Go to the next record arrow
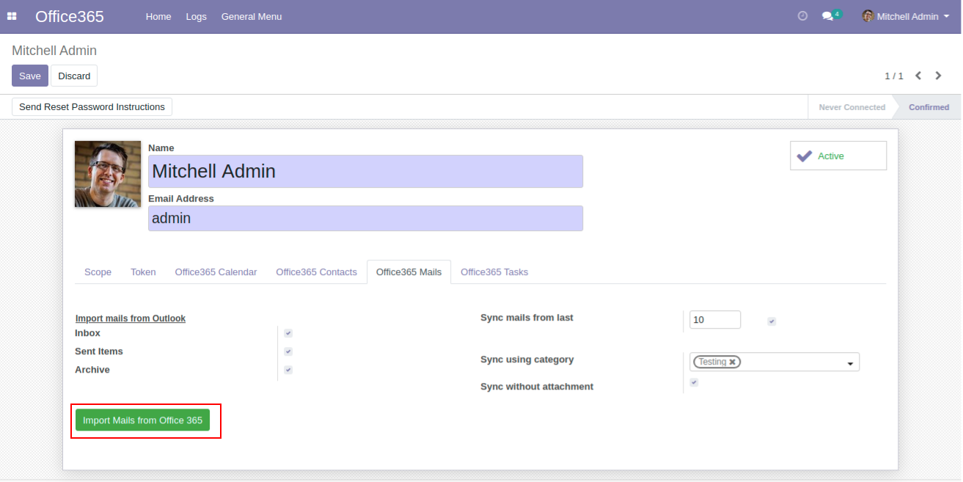This screenshot has width=963, height=482. pyautogui.click(x=938, y=76)
